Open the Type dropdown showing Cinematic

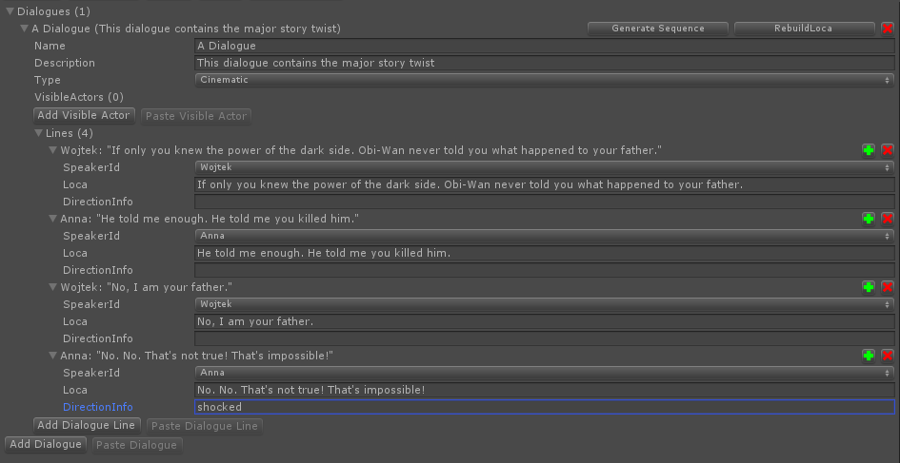pyautogui.click(x=544, y=80)
